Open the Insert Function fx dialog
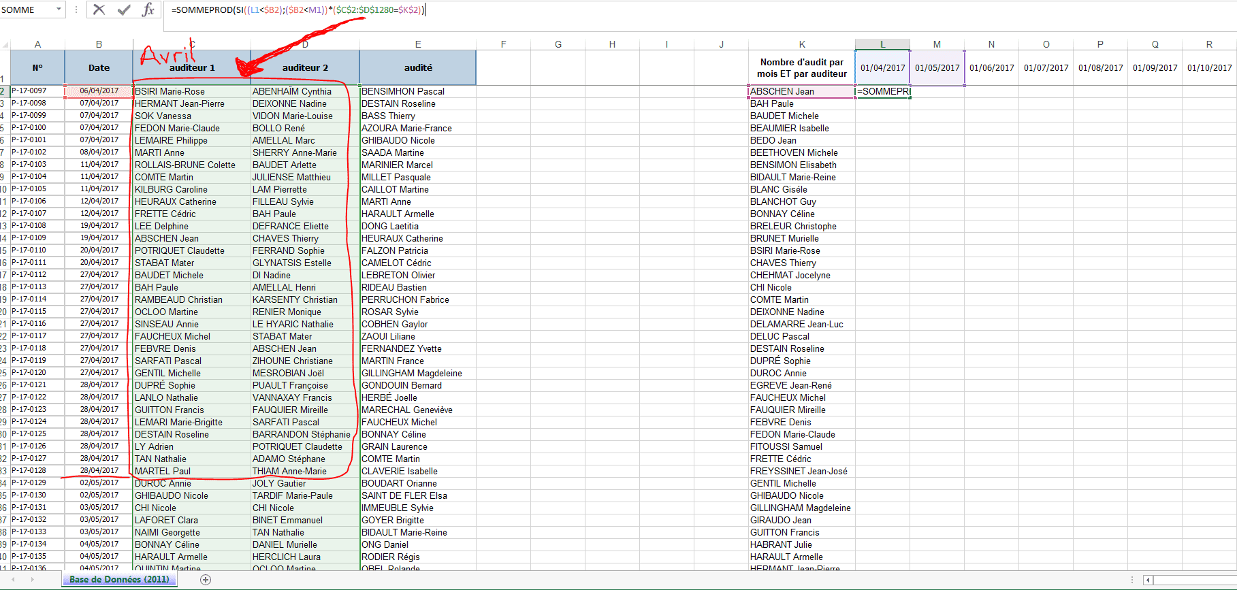Screen dimensions: 1237x590 (148, 10)
